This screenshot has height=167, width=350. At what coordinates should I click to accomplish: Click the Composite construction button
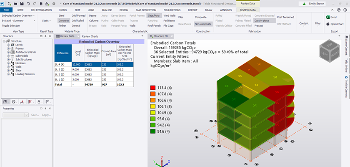tap(201, 17)
